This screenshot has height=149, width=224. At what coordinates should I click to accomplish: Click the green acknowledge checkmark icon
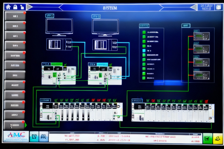coord(207,138)
